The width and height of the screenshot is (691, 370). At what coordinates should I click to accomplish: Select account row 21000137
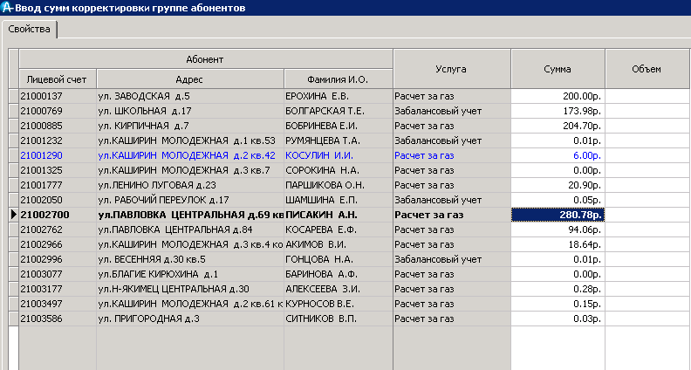58,96
